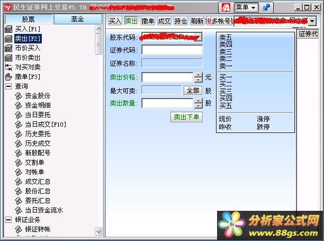
Task: Collapse the 银证业务 tree group
Action: (8, 220)
